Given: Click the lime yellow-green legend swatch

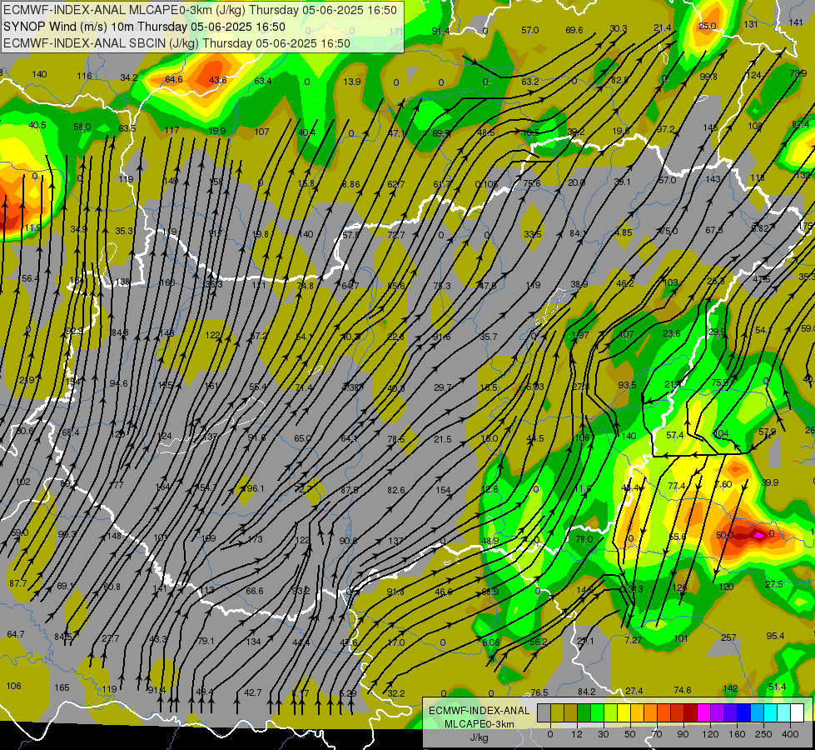Looking at the screenshot, I should tap(611, 712).
